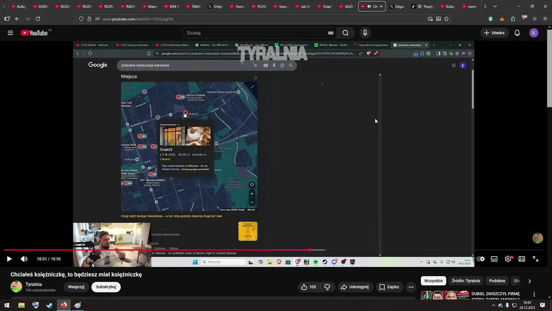The width and height of the screenshot is (552, 311).
Task: Click the YouTube search magnifier button
Action: coord(345,33)
